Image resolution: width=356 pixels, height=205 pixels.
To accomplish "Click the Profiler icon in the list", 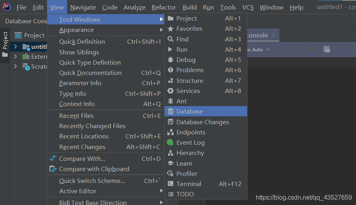I will coord(171,173).
